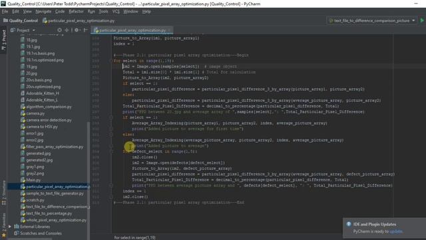This screenshot has width=426, height=240.
Task: Click the locate-in-tree target icon in Project panel
Action: tap(59, 30)
